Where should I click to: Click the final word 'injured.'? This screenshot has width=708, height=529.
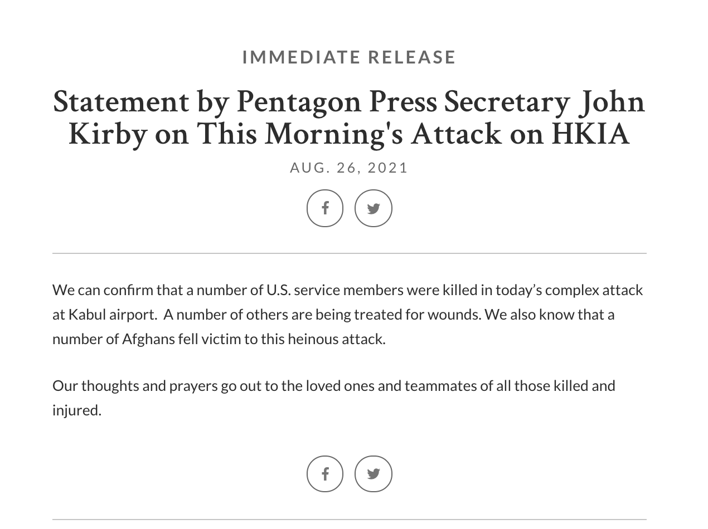(x=77, y=410)
